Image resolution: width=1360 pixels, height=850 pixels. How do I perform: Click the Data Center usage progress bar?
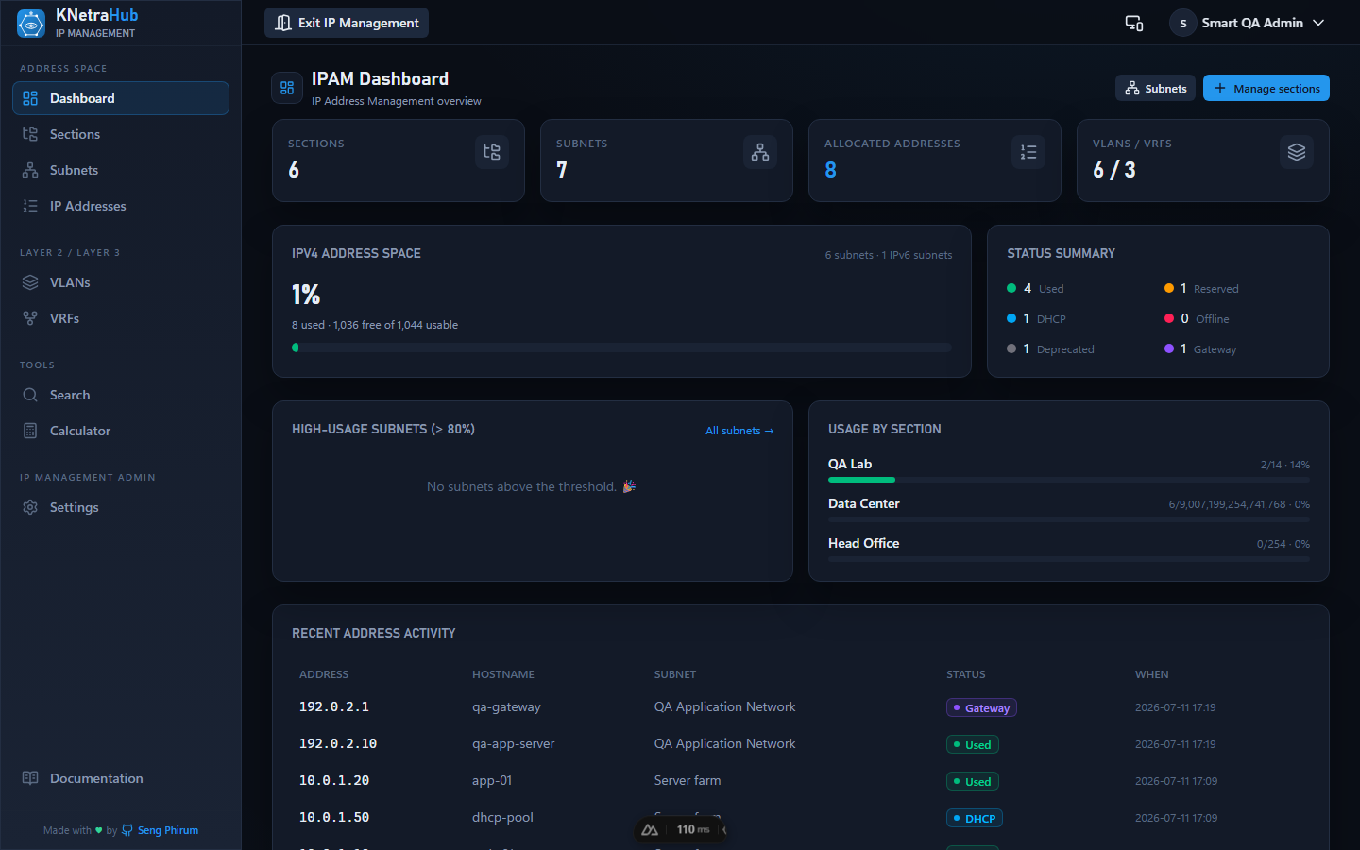pyautogui.click(x=1069, y=519)
